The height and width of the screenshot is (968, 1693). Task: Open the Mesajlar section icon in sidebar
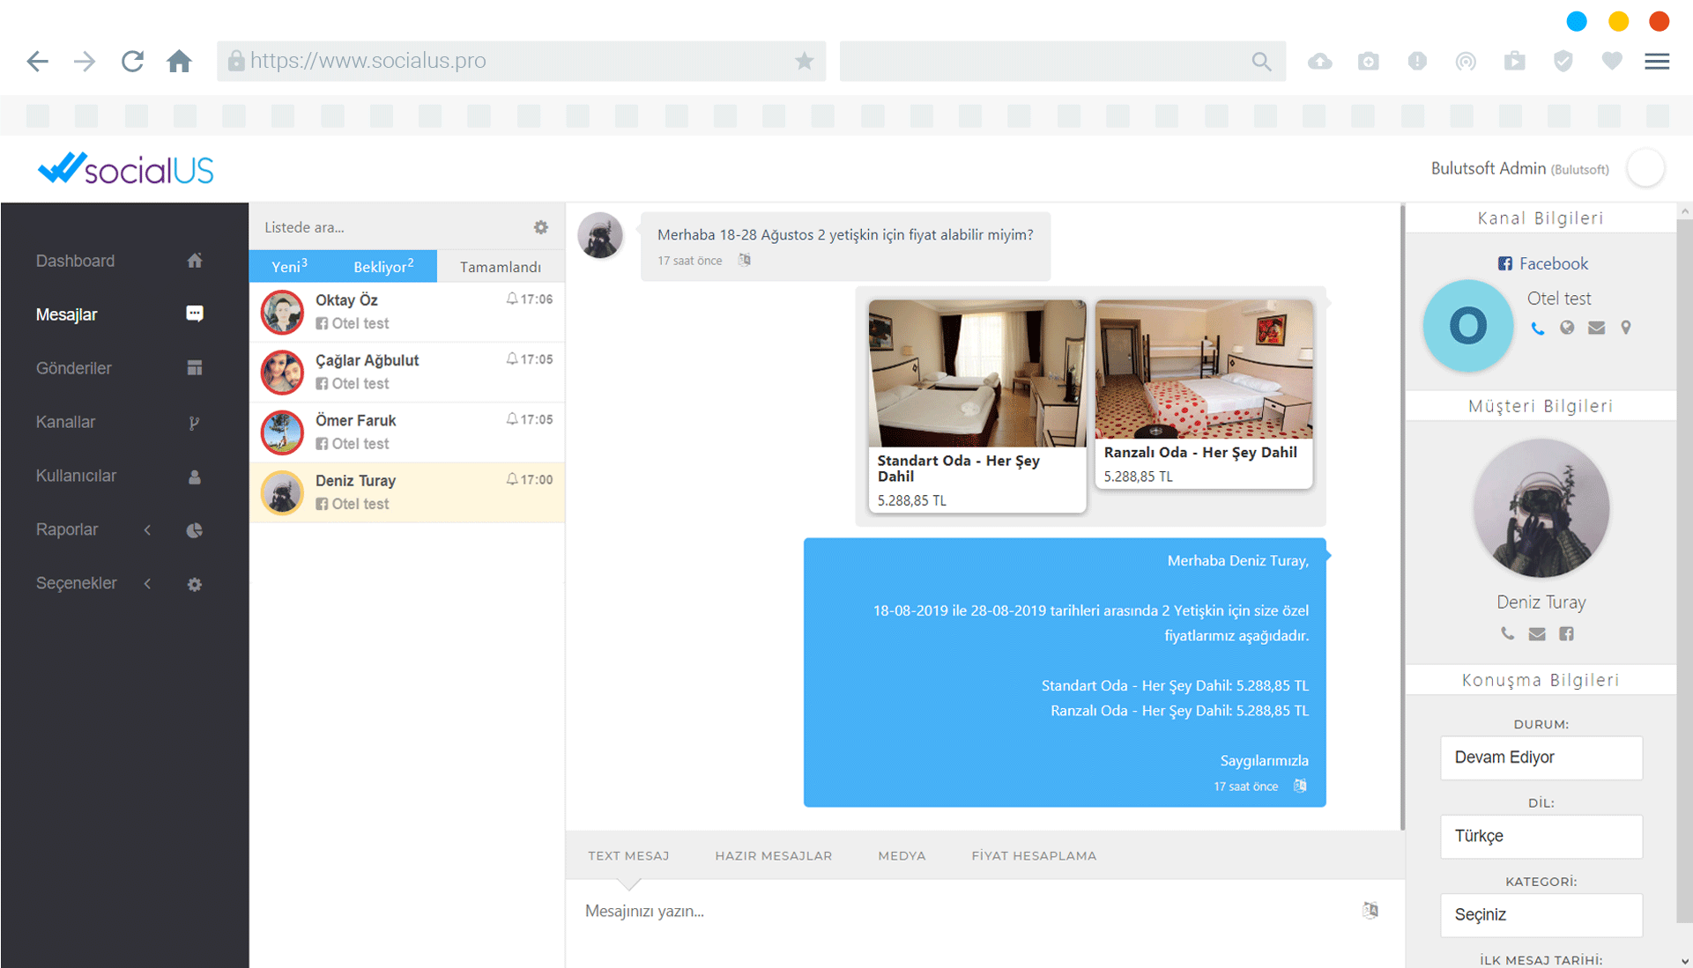(195, 314)
